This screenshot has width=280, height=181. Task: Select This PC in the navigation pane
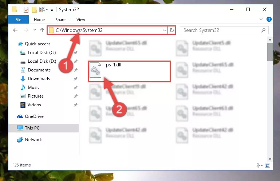(x=32, y=128)
